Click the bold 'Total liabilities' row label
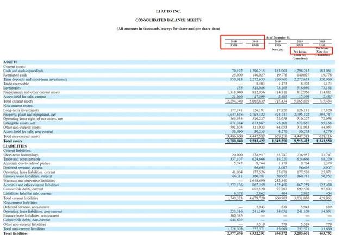 [15, 233]
